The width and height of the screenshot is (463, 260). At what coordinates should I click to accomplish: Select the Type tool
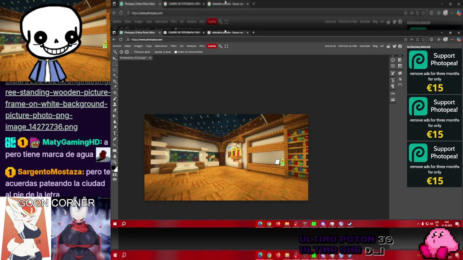[115, 133]
